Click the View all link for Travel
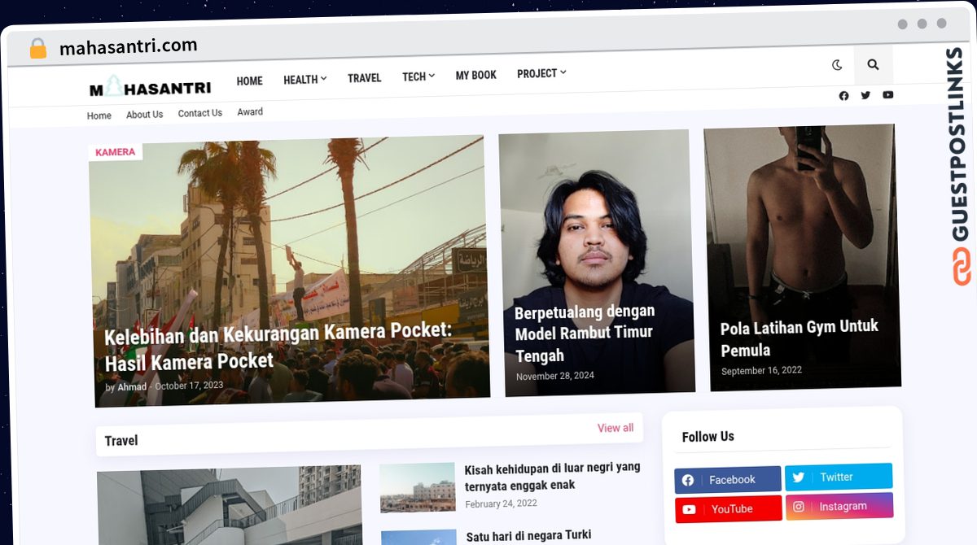 point(616,428)
